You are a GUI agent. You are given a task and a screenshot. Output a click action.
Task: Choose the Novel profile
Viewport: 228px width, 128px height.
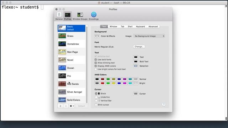click(72, 60)
